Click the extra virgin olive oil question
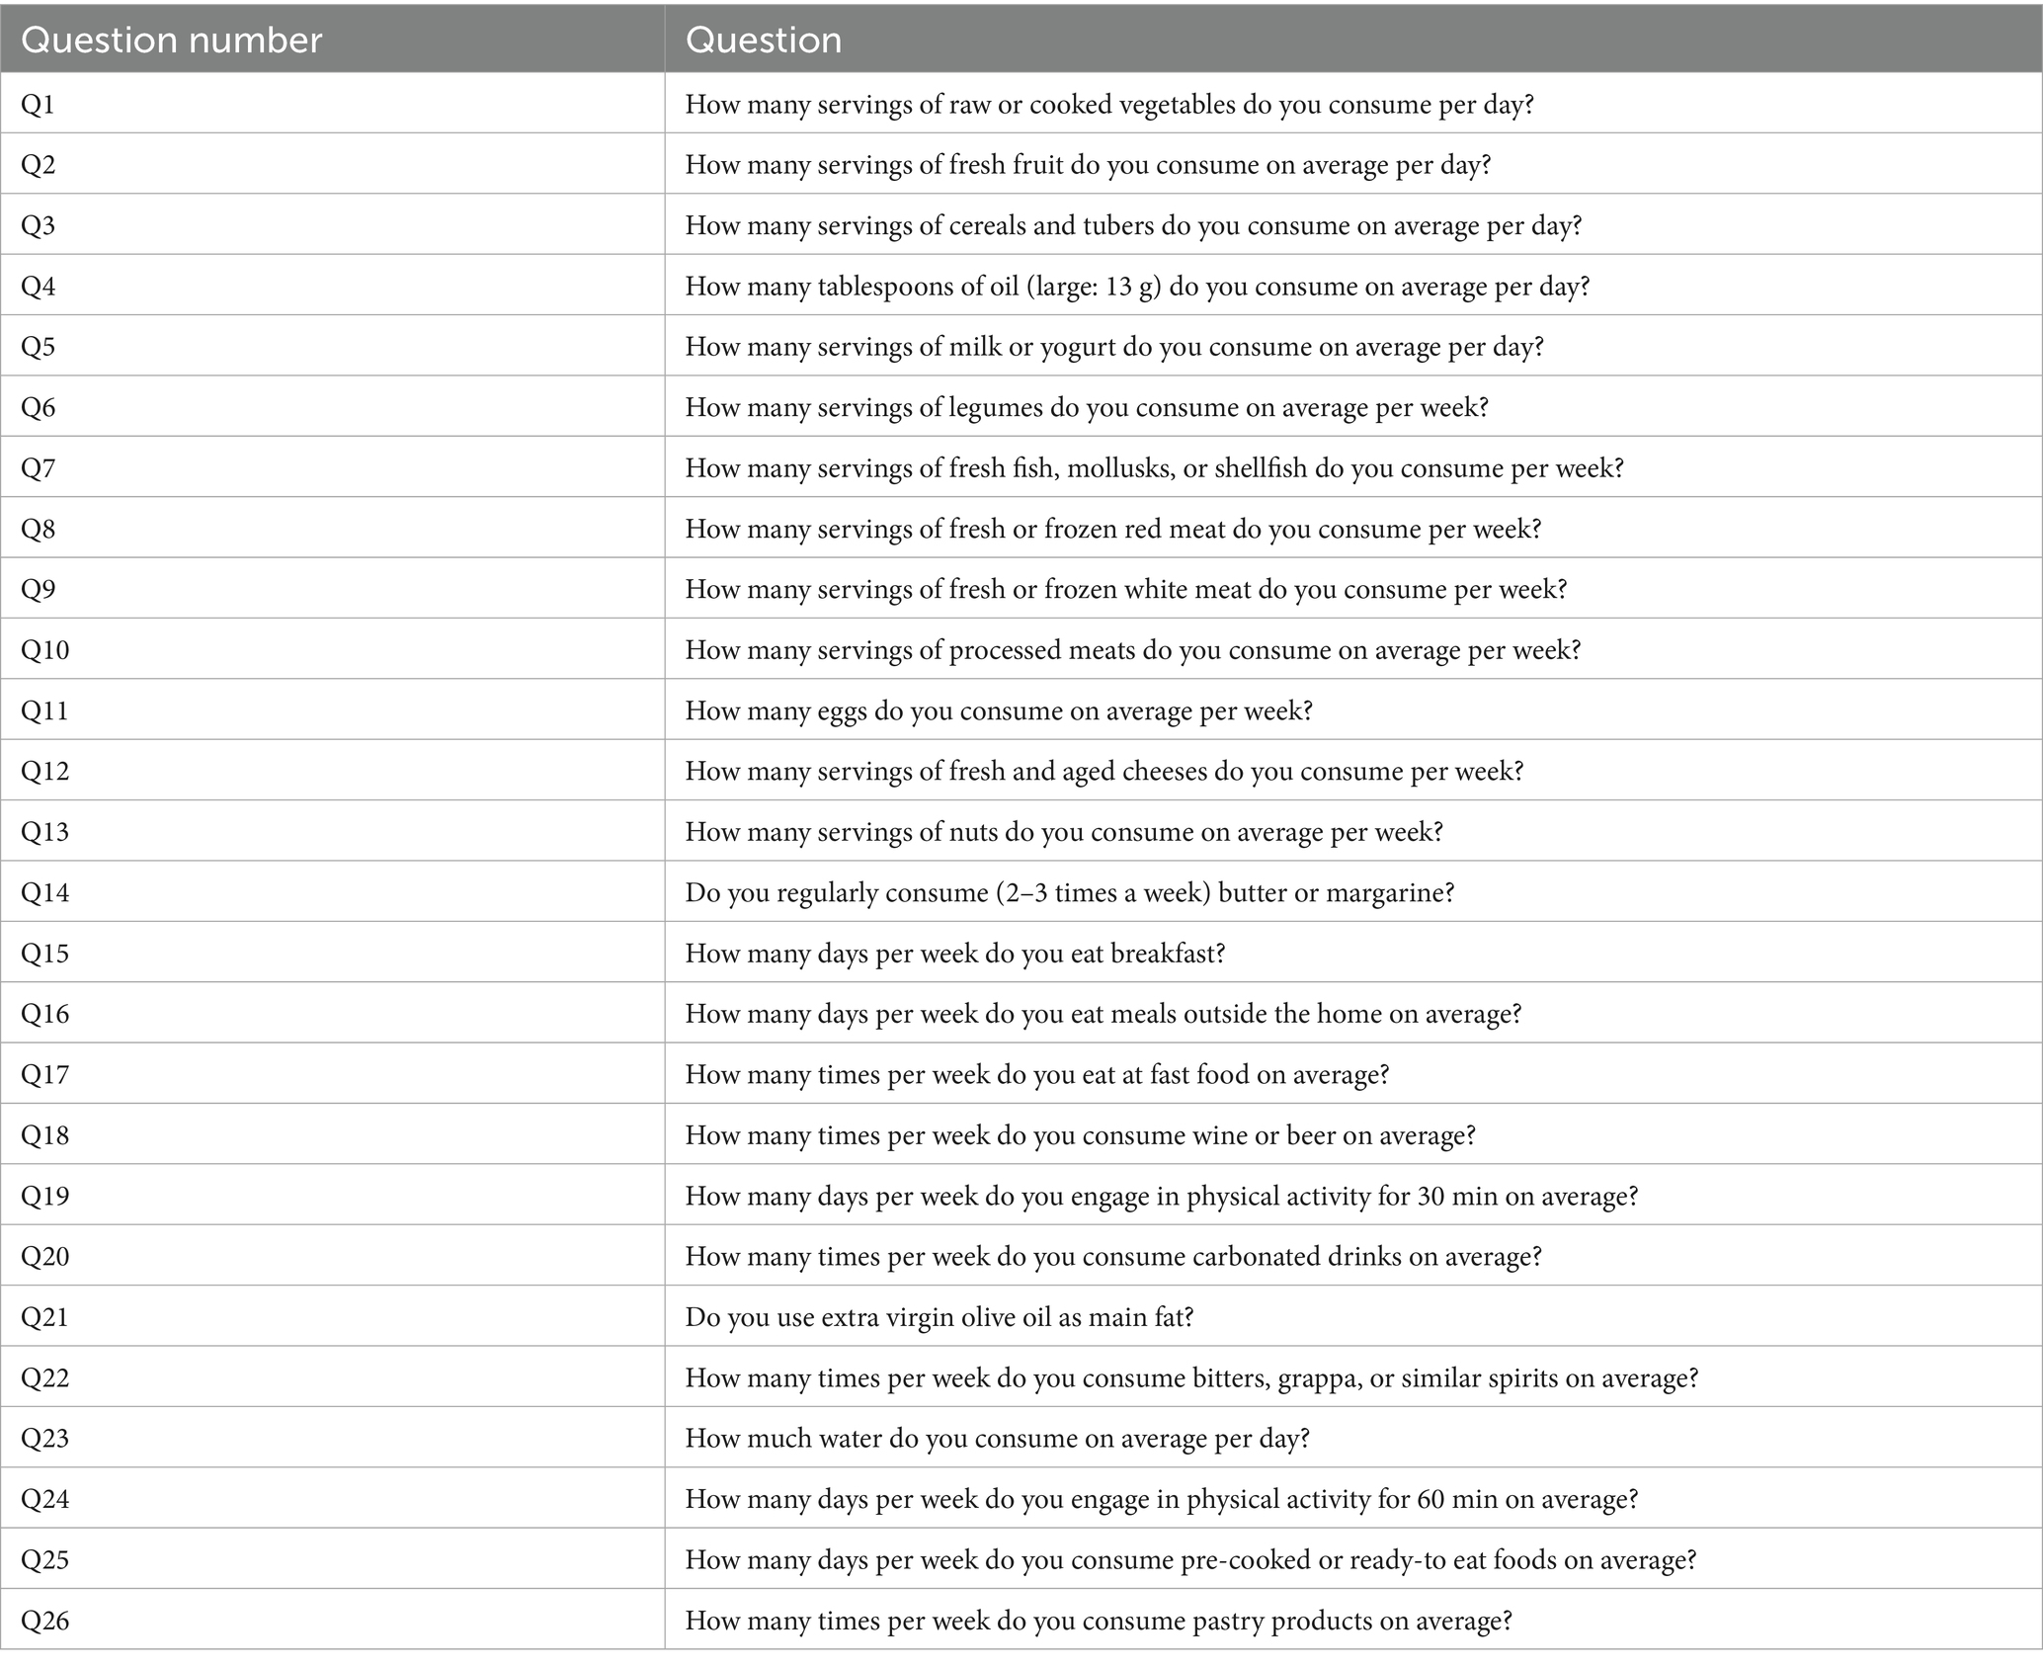This screenshot has width=2043, height=1667. (x=939, y=1316)
